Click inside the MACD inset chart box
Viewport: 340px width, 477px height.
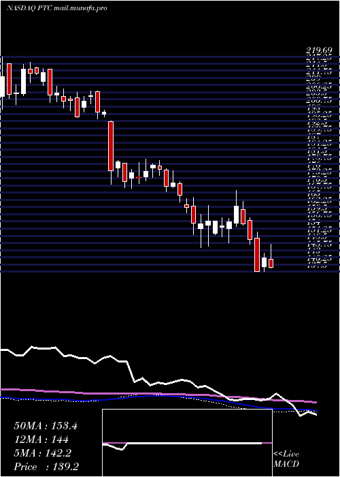[187, 443]
